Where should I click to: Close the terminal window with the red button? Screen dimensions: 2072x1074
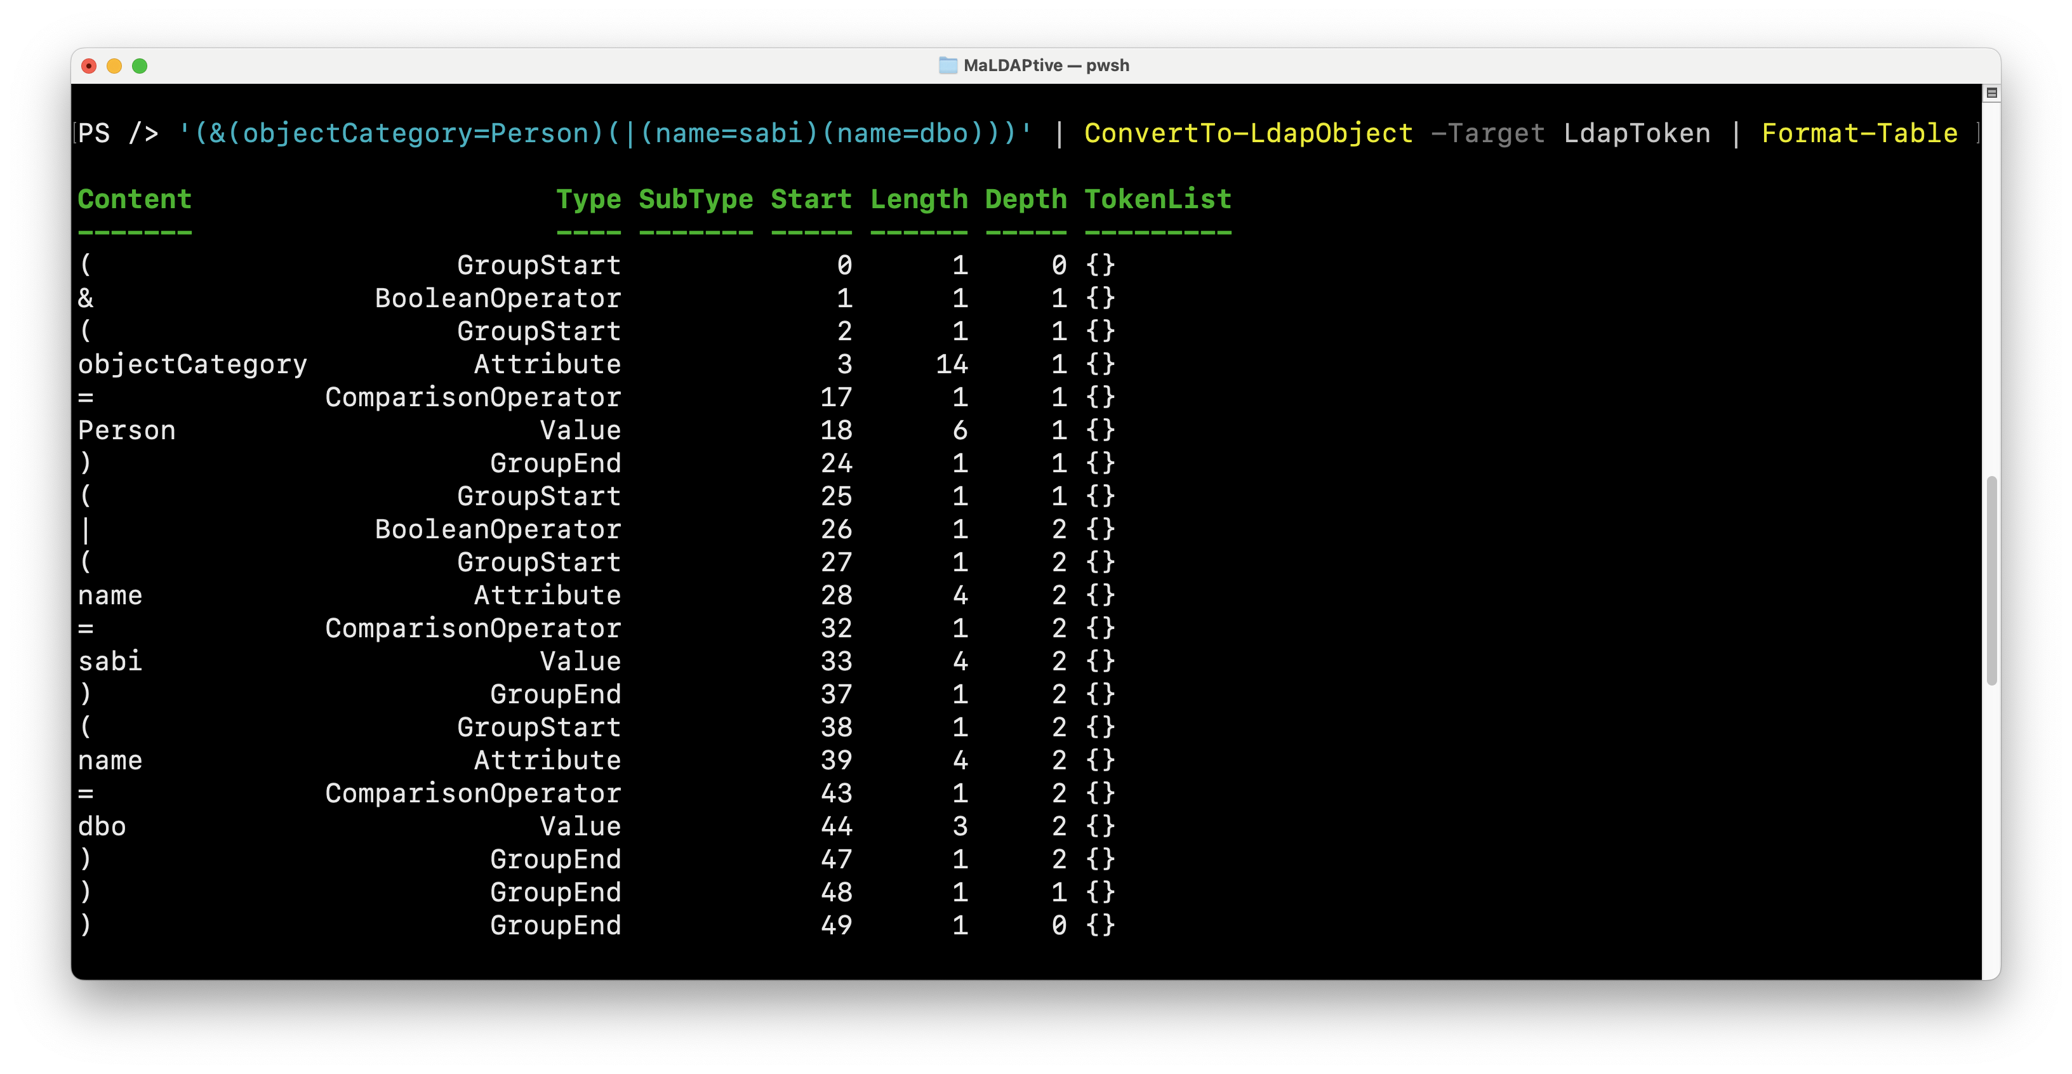(x=90, y=66)
